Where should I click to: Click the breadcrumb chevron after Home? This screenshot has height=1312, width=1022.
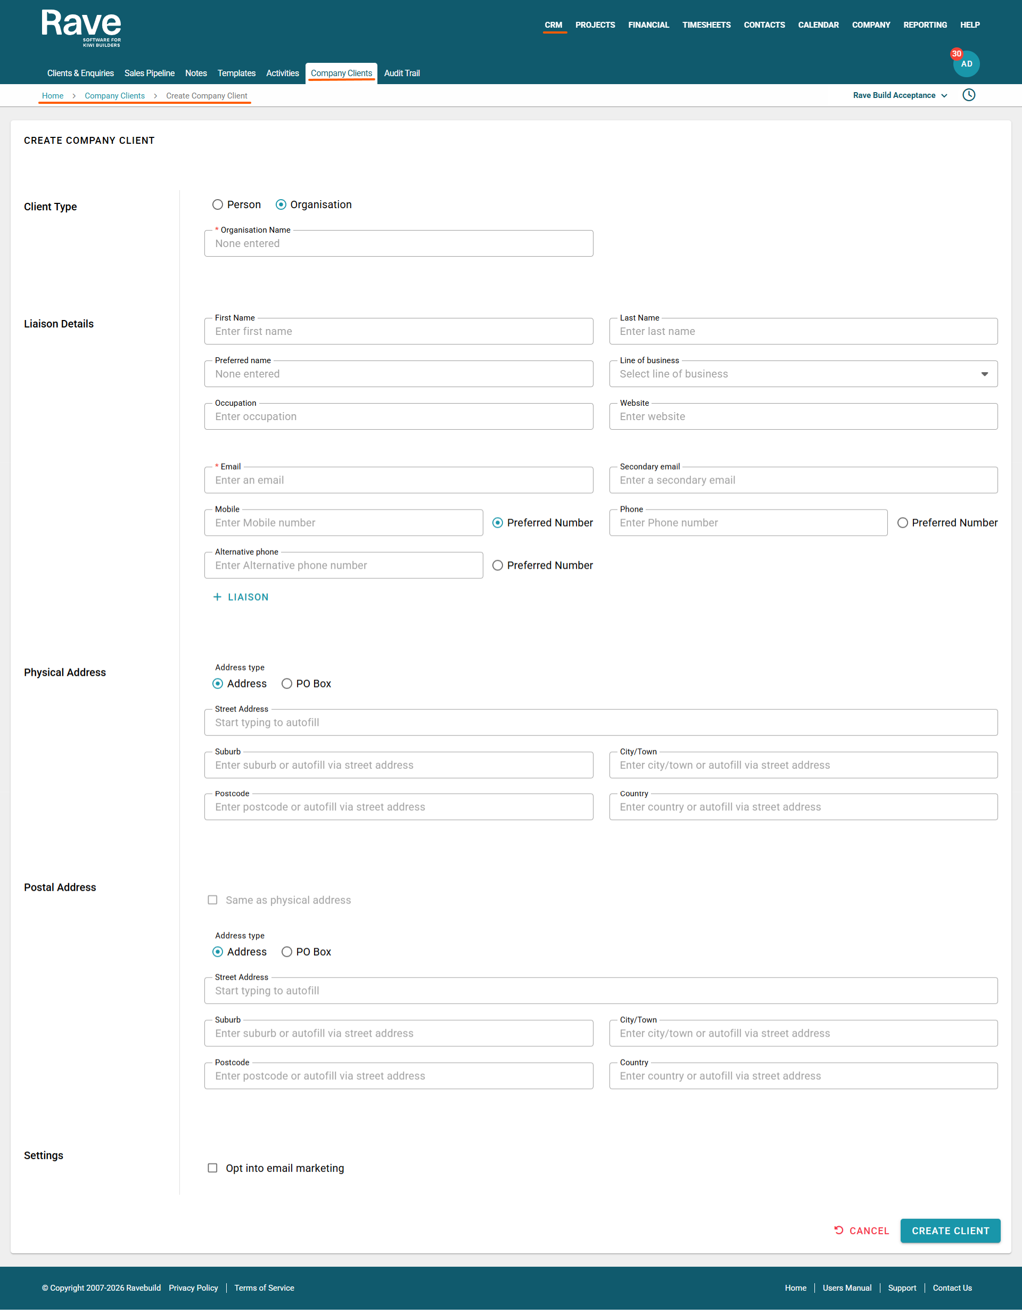[74, 96]
